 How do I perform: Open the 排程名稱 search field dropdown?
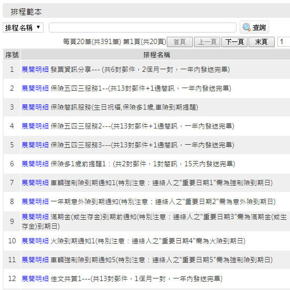23,28
